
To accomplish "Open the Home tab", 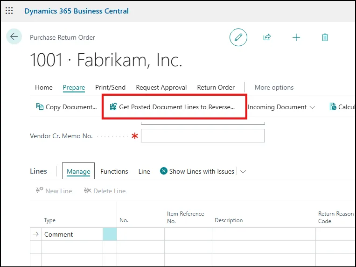I will (x=43, y=87).
